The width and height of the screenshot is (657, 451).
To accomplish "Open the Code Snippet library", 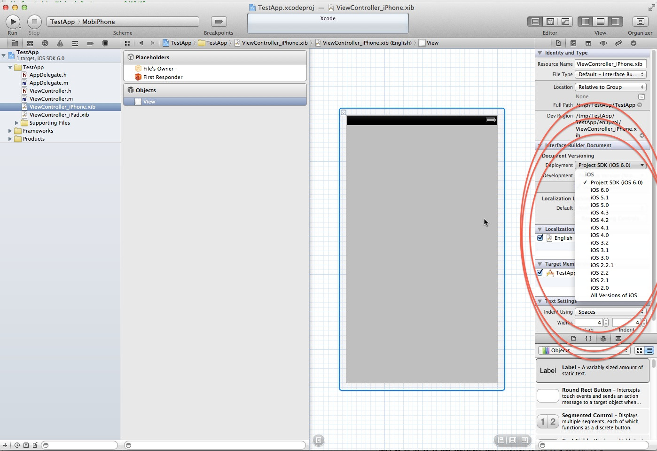I will (588, 339).
